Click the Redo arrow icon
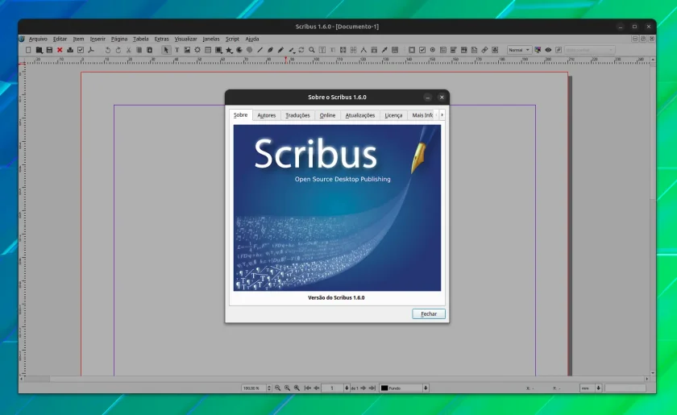The width and height of the screenshot is (677, 415). pyautogui.click(x=118, y=50)
